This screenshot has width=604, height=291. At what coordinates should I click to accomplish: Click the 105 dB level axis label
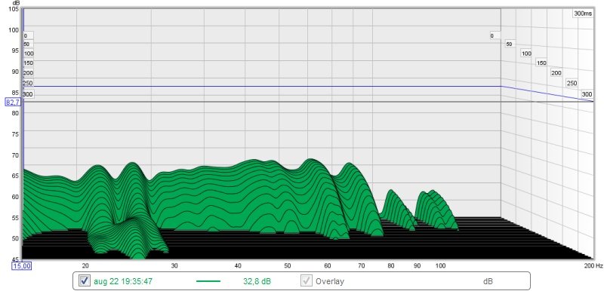click(x=14, y=9)
